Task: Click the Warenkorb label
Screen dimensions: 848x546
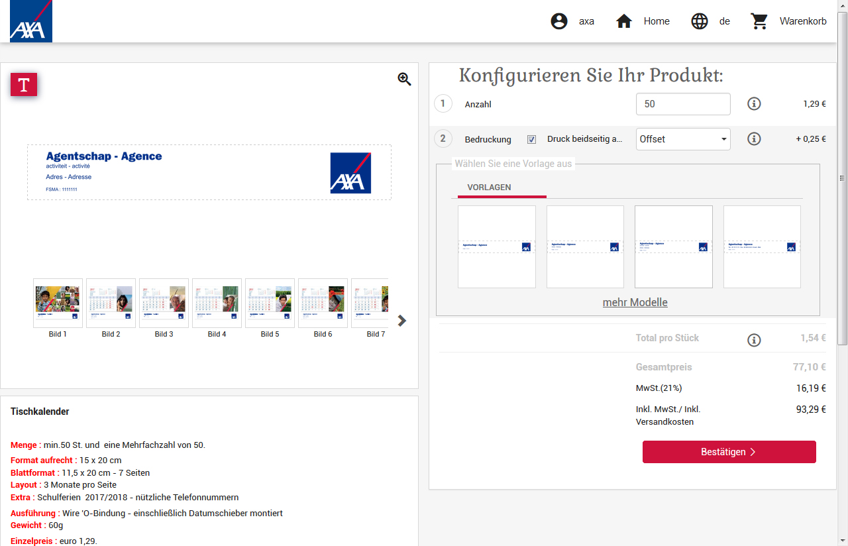Action: click(x=803, y=21)
